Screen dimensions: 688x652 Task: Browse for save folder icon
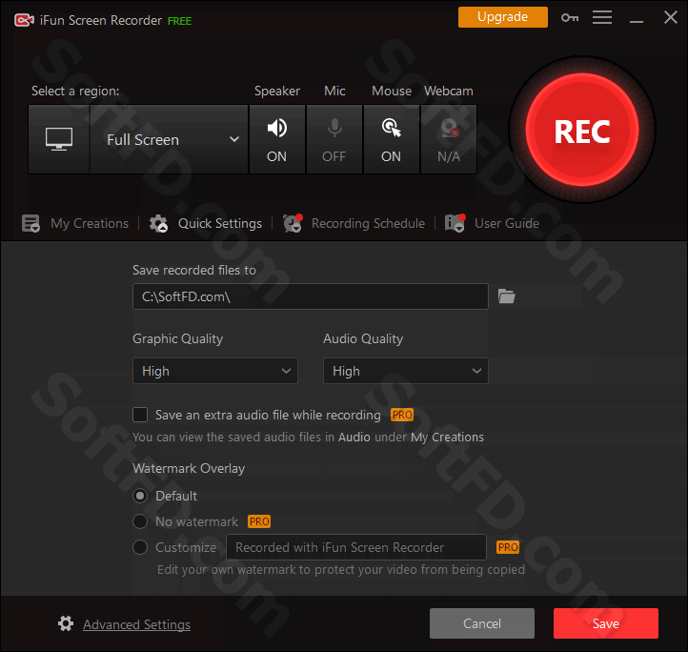click(x=506, y=296)
